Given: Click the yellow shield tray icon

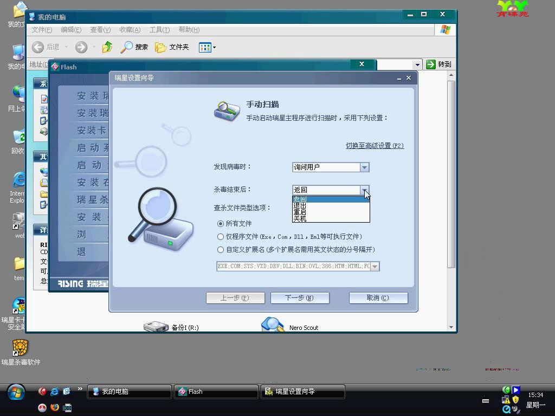Looking at the screenshot, I should click(515, 400).
